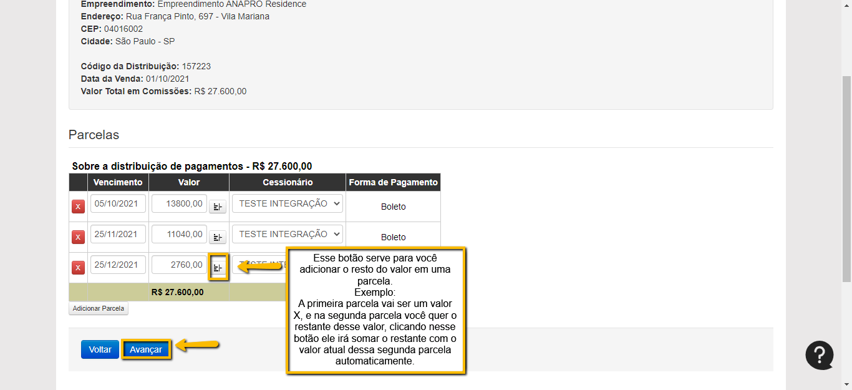852x390 pixels.
Task: Click red X on the 25/12/2021 installment
Action: point(78,268)
